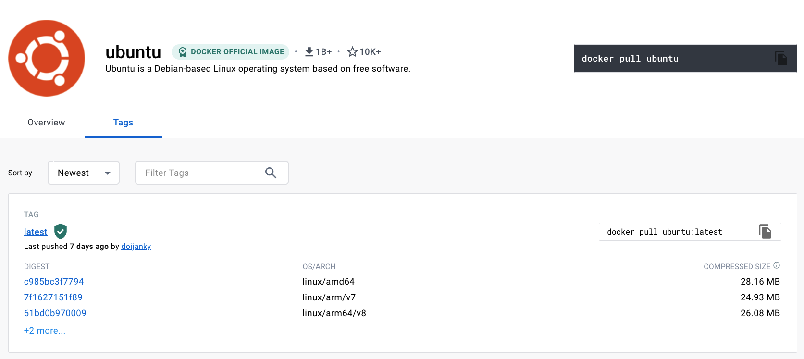The image size is (804, 359).
Task: Open digest 61bd0b970009 for linux/arm64/v8
Action: coord(55,313)
